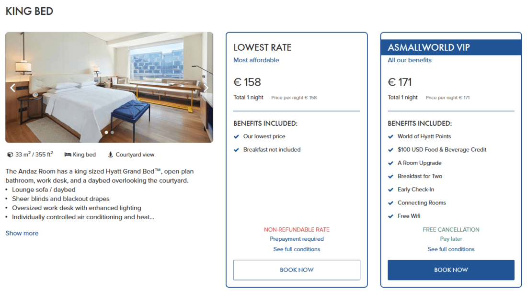Click the Courtyard view icon
Screen dimensions: 527x291
[x=111, y=155]
